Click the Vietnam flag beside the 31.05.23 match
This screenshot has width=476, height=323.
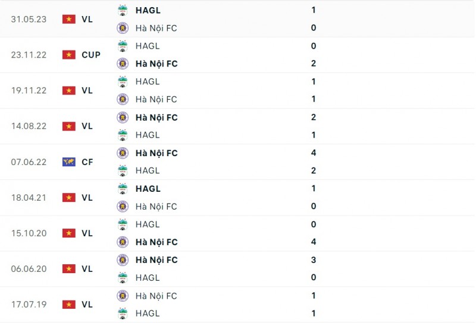(69, 19)
